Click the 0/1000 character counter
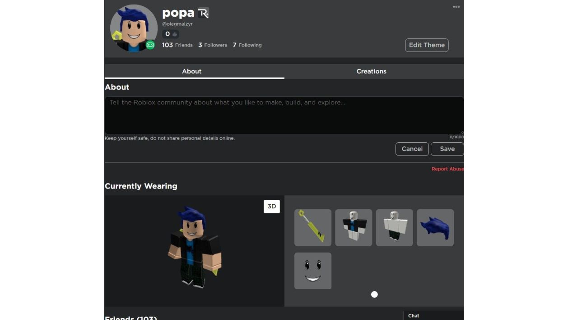 456,137
